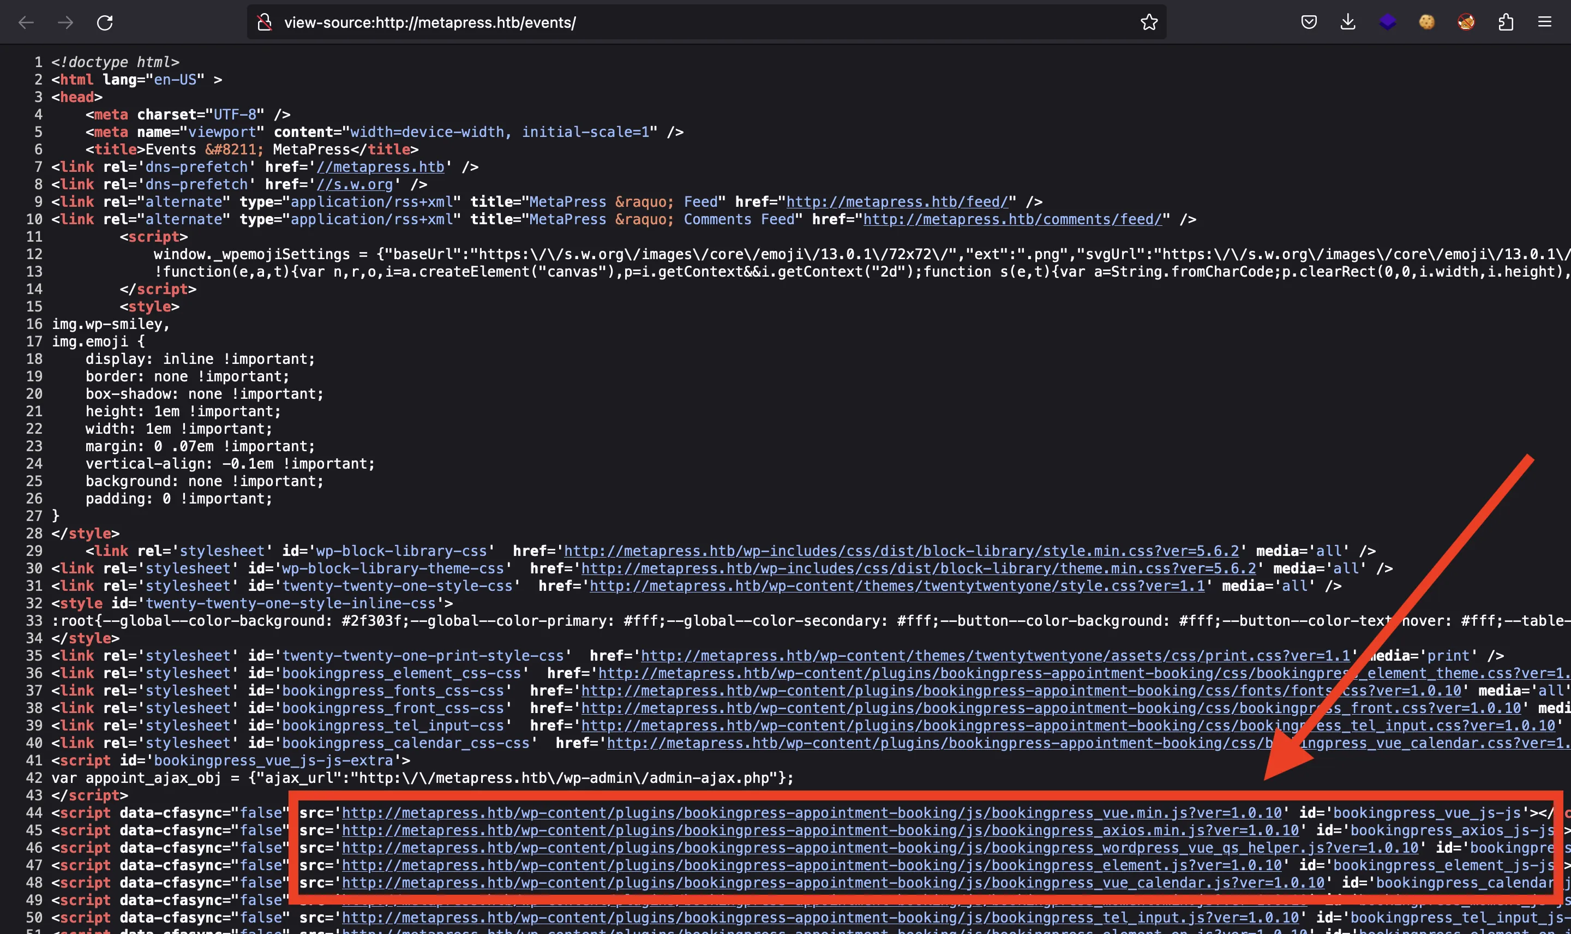Click the browser back arrow
1571x934 pixels.
coord(26,23)
